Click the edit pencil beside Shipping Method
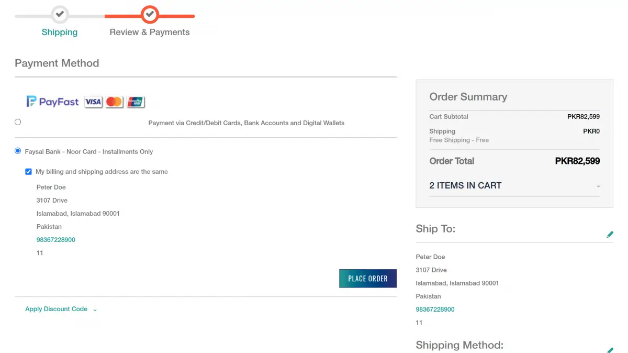This screenshot has height=353, width=628. pos(610,350)
